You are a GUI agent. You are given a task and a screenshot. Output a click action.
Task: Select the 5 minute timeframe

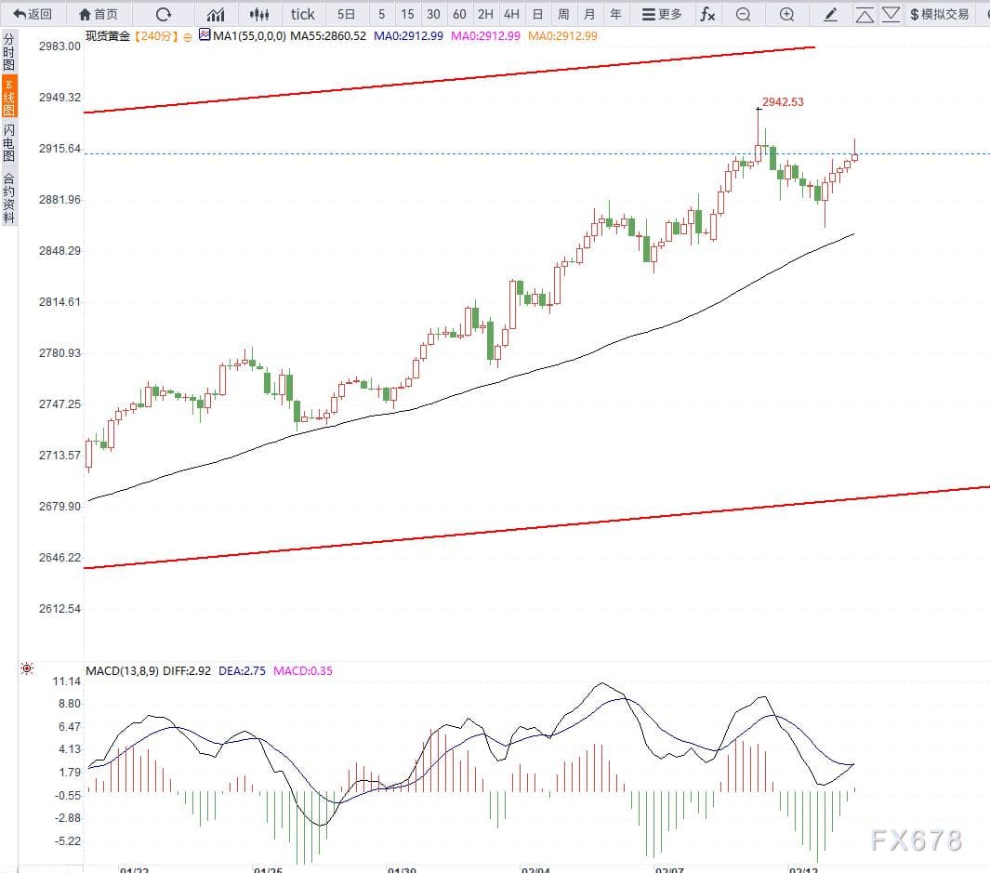pos(381,14)
